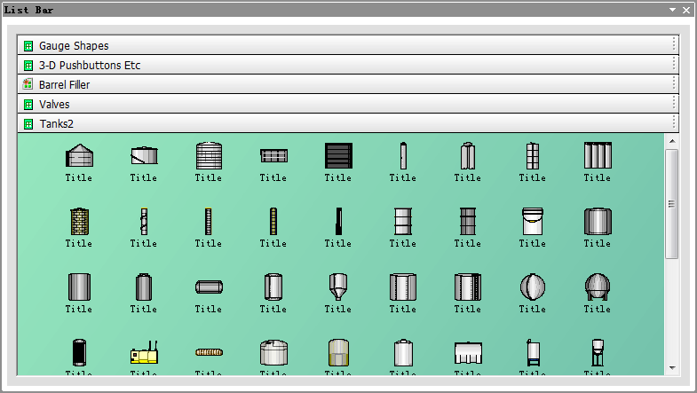Select the spherical tank on legs shape
This screenshot has width=697, height=393.
597,287
